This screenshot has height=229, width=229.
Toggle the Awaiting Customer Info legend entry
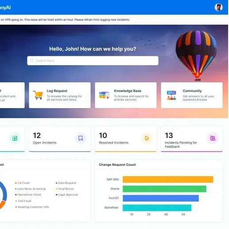tap(32, 207)
